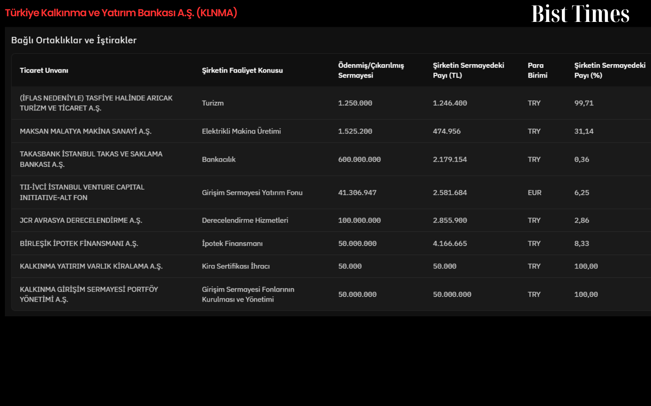Select the BİRLEŞİK İPOTEK FİNANSMANI row
Viewport: 651px width, 406px height.
pyautogui.click(x=331, y=243)
